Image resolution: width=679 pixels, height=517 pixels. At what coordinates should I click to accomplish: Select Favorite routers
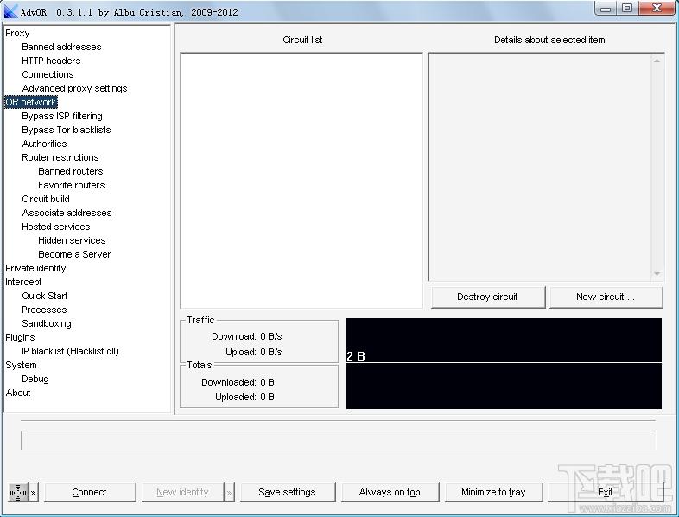(x=72, y=186)
